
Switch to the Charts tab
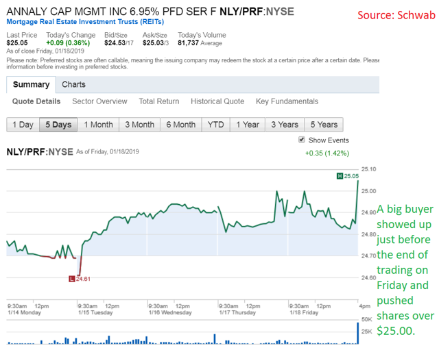tap(73, 84)
